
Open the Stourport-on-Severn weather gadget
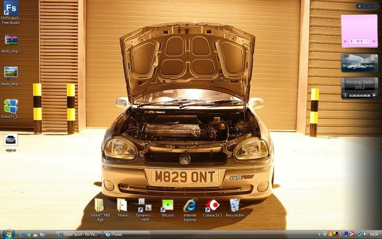[x=359, y=63]
